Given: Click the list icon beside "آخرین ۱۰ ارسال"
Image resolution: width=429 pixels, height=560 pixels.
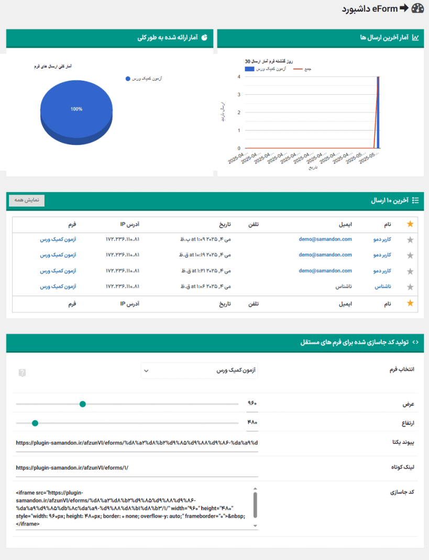Looking at the screenshot, I should (415, 200).
